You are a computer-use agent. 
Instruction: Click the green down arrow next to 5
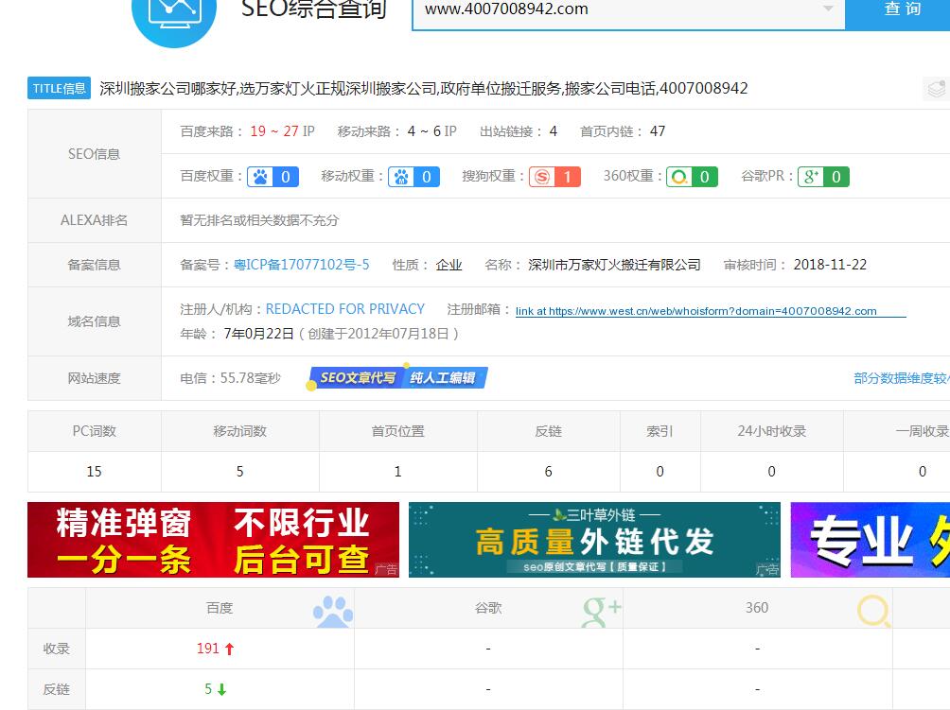(221, 689)
